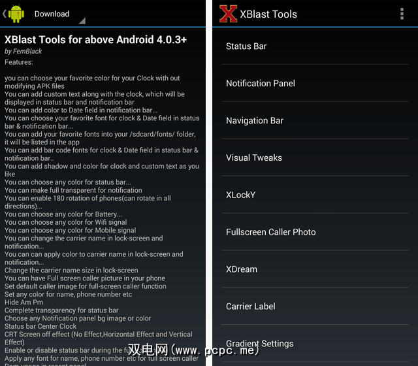
Task: Open Gradient Settings entry
Action: point(315,343)
